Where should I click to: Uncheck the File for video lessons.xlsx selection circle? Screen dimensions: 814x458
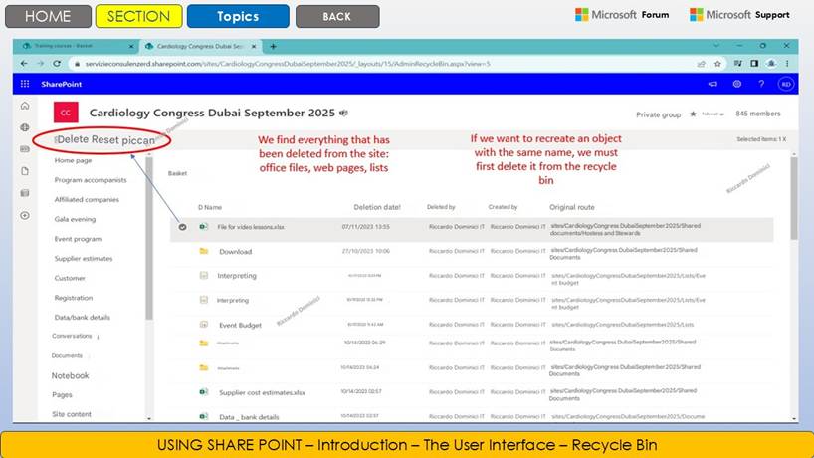pyautogui.click(x=182, y=227)
